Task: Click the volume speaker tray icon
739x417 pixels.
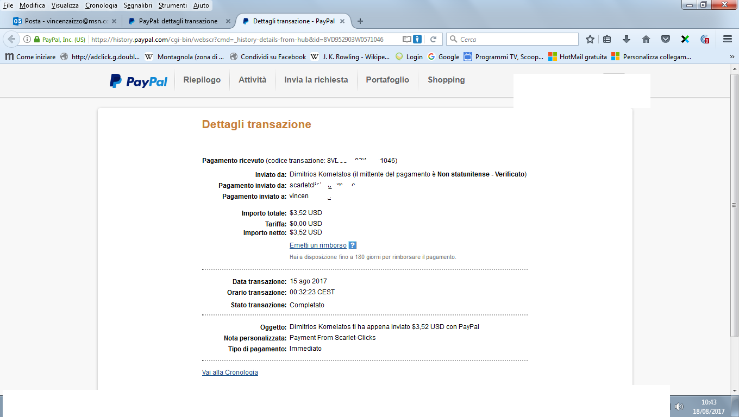Action: [679, 406]
